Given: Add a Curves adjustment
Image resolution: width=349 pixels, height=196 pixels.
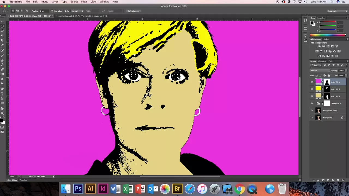Looking at the screenshot, I should pyautogui.click(x=328, y=46).
